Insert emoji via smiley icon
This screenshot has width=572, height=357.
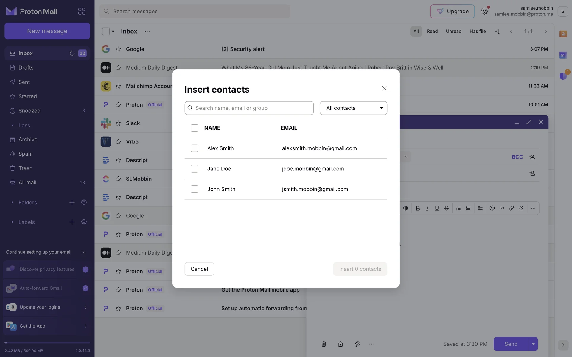(x=492, y=208)
